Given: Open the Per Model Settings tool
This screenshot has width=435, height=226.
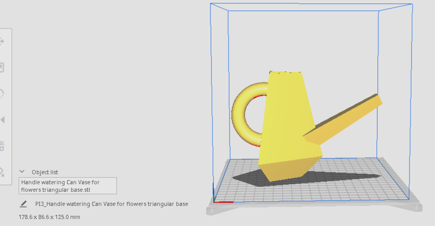Looking at the screenshot, I should (2, 146).
